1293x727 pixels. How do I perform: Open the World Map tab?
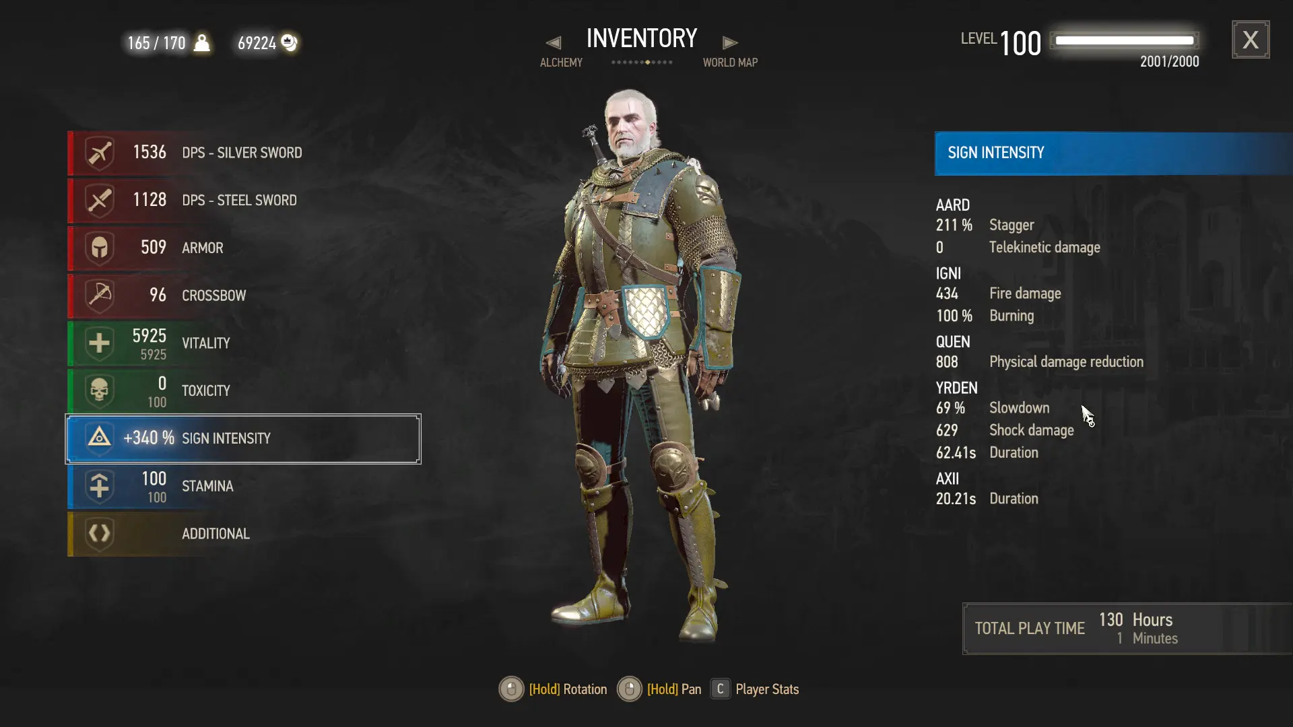[x=730, y=63]
